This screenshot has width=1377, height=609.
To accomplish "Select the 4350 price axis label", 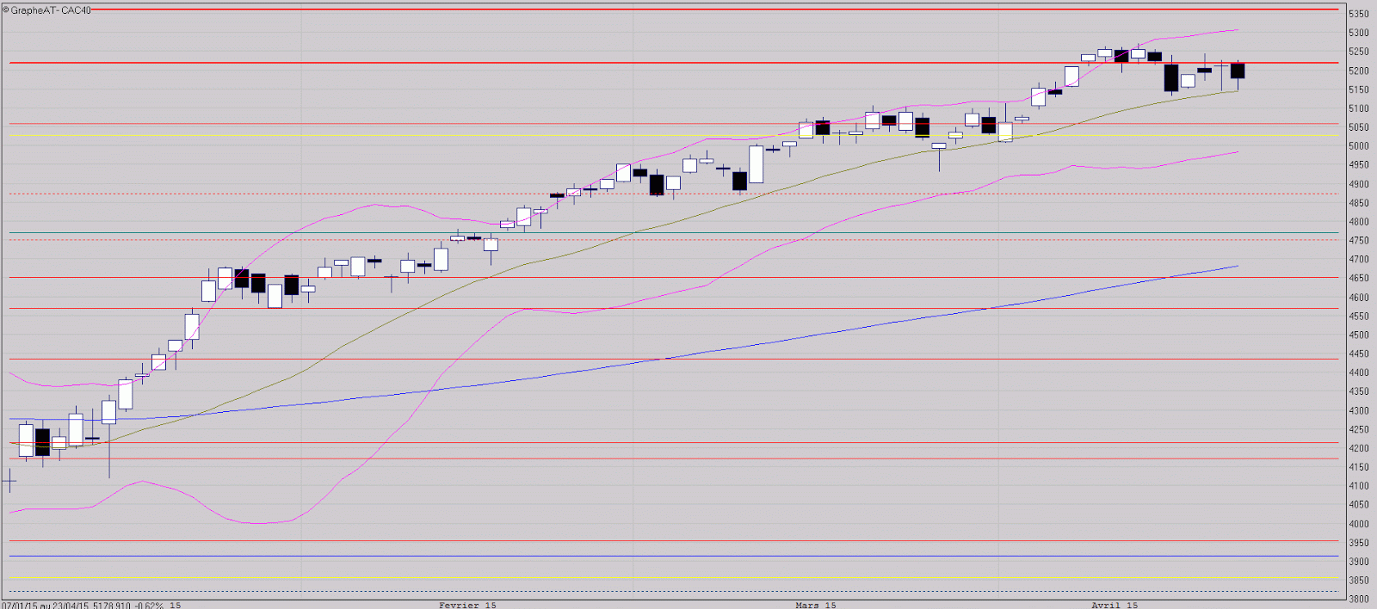I will [x=1359, y=392].
